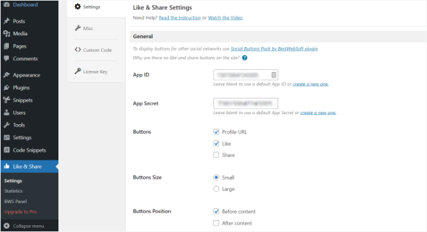Click the gear icon on Settings tab
Image resolution: width=427 pixels, height=232 pixels.
tap(78, 6)
